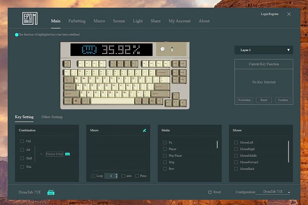The width and height of the screenshot is (308, 205).
Task: Switch to the FnSetting tab
Action: pyautogui.click(x=77, y=21)
